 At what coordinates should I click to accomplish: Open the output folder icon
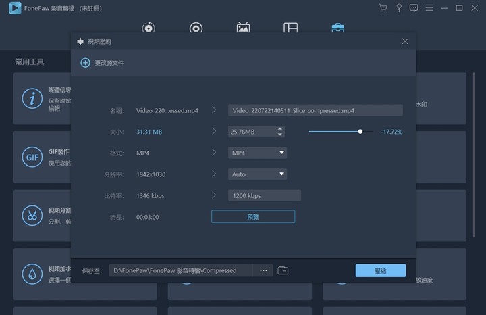point(283,270)
